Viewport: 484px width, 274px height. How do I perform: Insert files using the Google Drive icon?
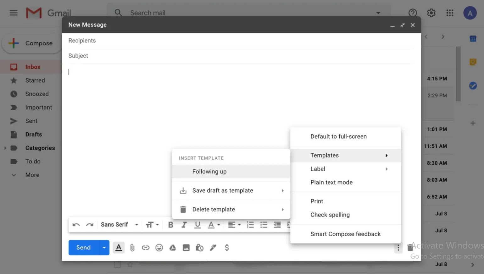pyautogui.click(x=173, y=248)
